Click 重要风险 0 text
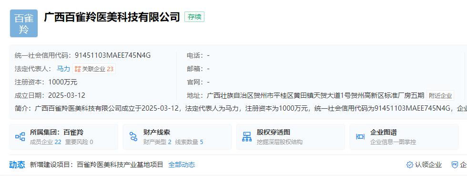Screen dimensions: 467x176 [x=79, y=142]
